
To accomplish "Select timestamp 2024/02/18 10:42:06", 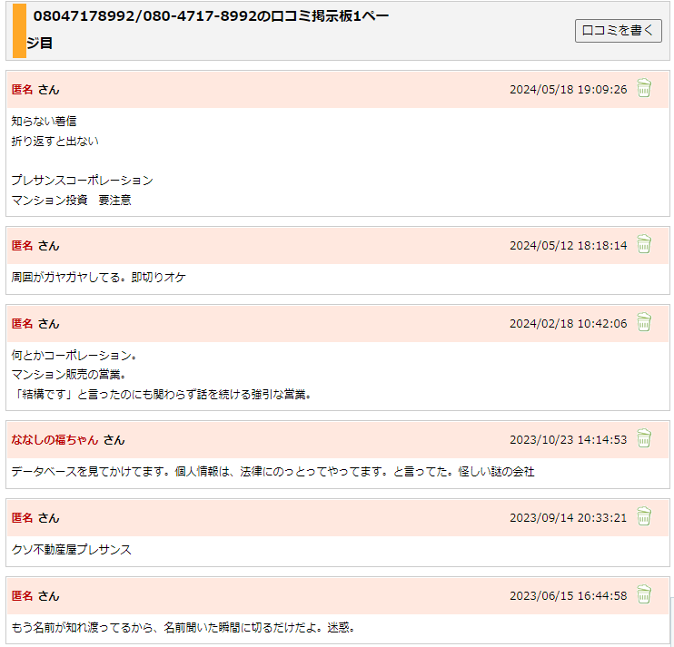I will [x=569, y=324].
